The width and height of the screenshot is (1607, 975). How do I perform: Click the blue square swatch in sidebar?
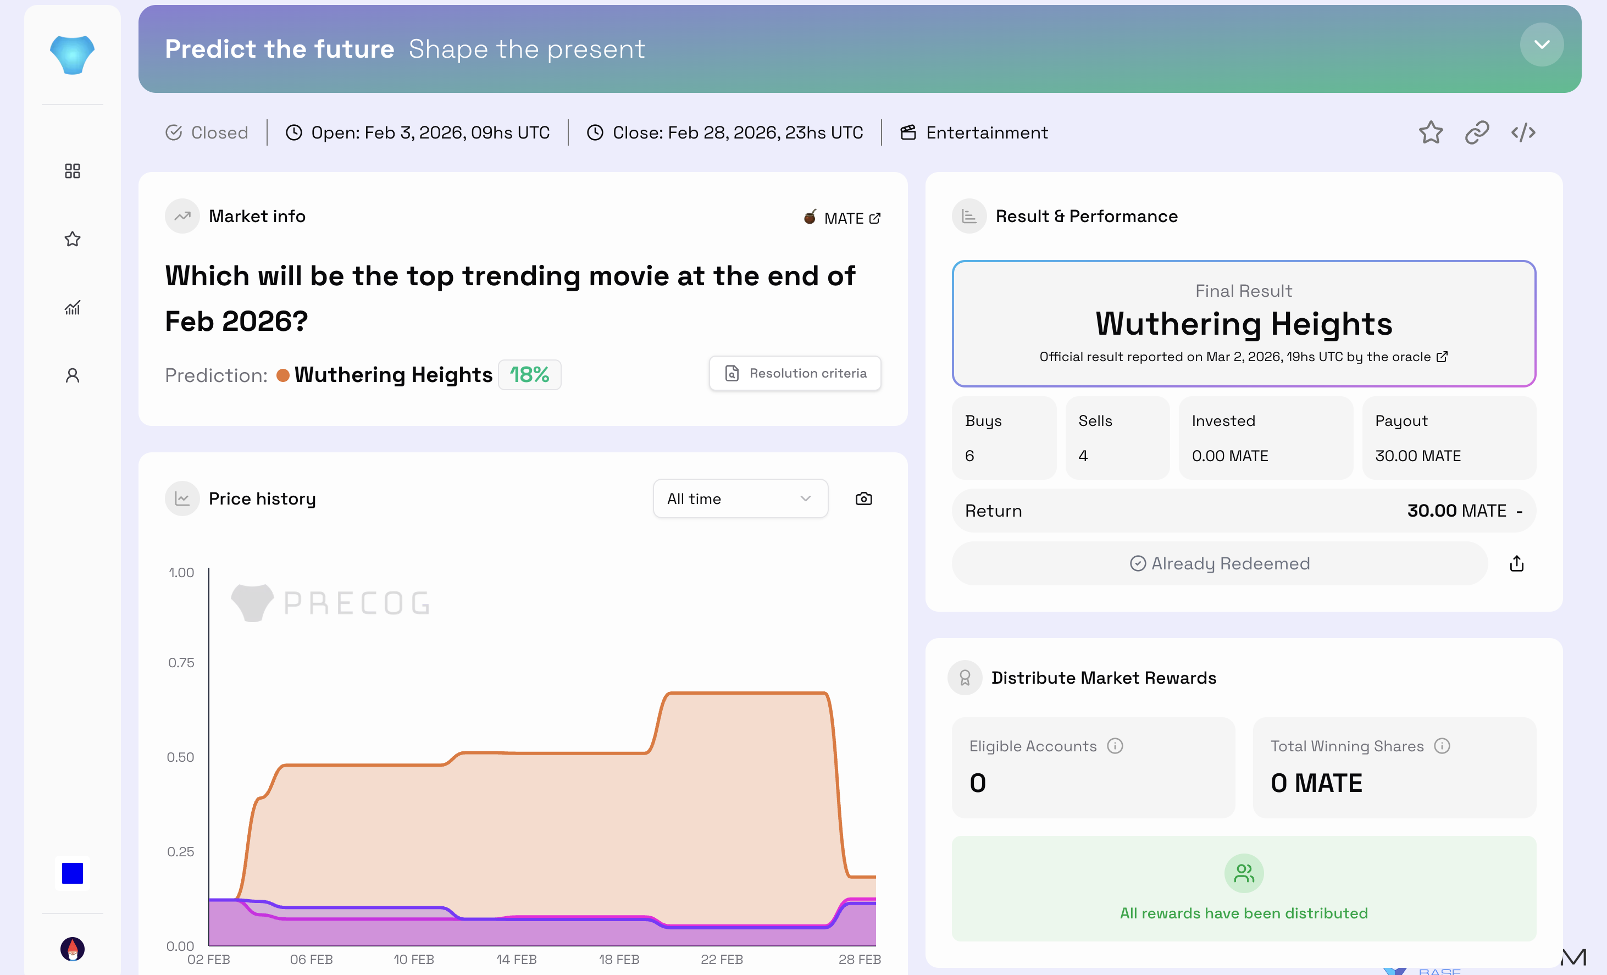[x=73, y=873]
